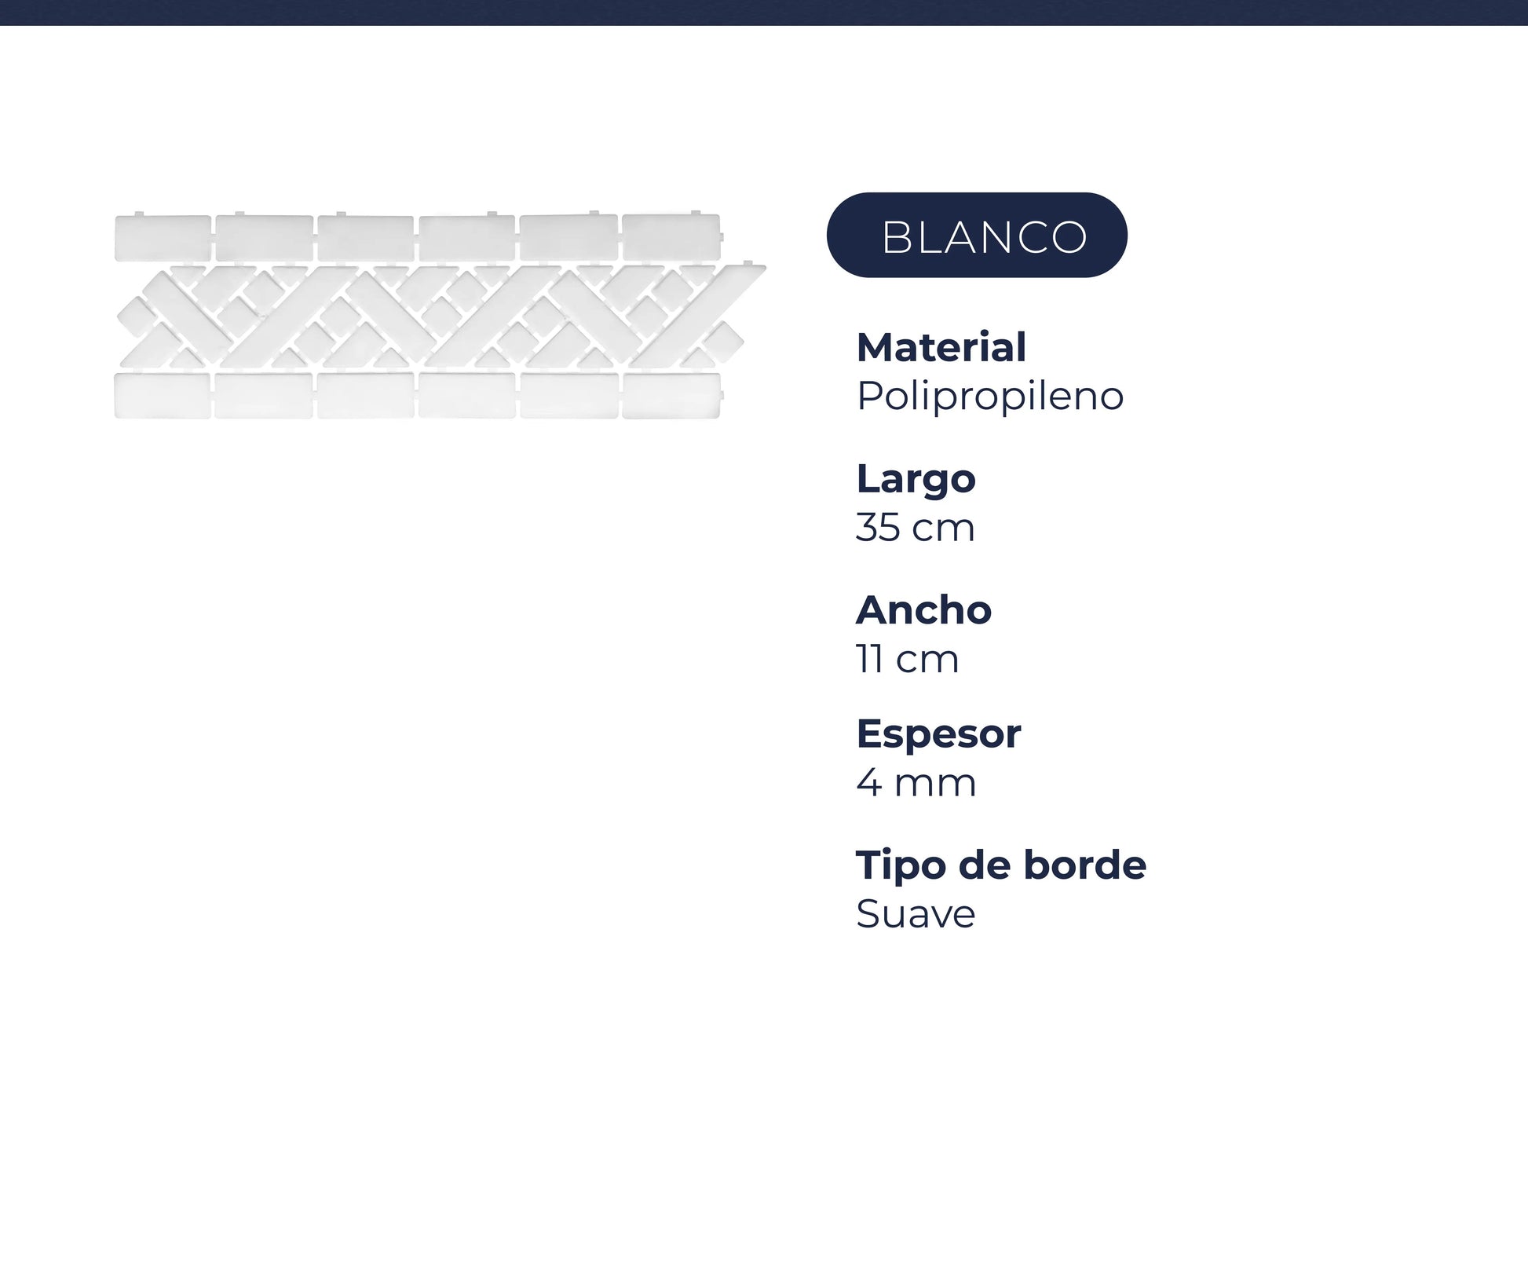The height and width of the screenshot is (1262, 1528).
Task: Click the first tile in the top row
Action: pyautogui.click(x=163, y=238)
